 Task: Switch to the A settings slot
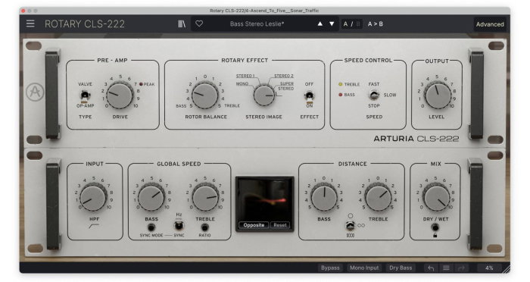345,24
